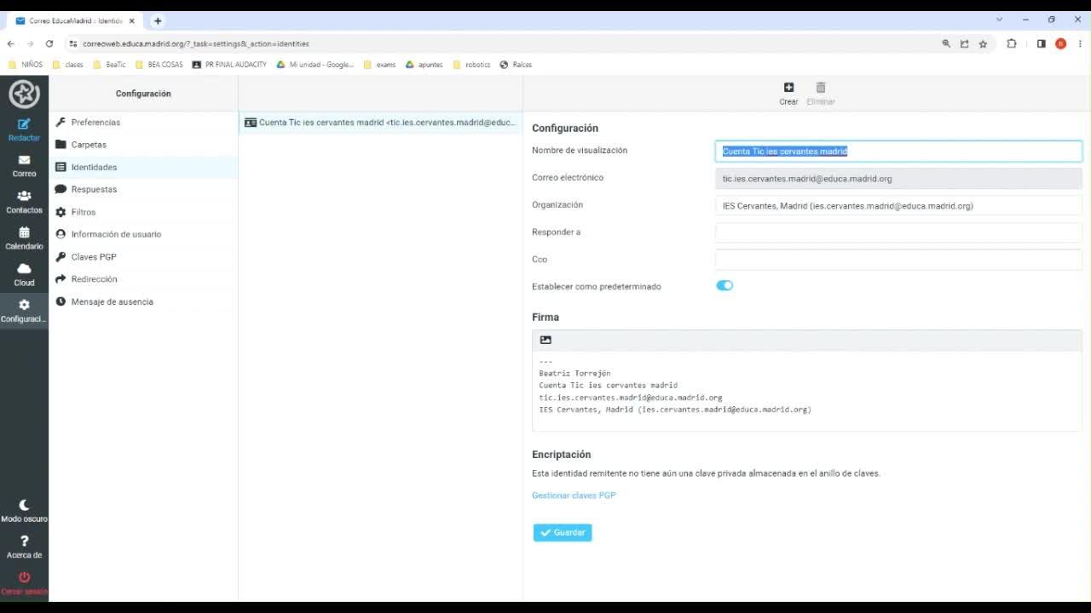Open robotics bookmark folder

[x=472, y=65]
